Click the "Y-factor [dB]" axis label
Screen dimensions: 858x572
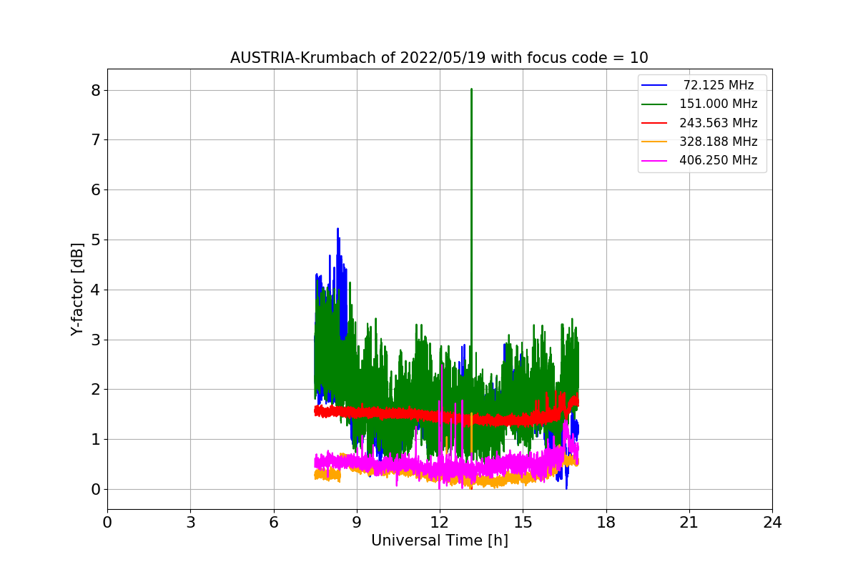[x=77, y=290]
